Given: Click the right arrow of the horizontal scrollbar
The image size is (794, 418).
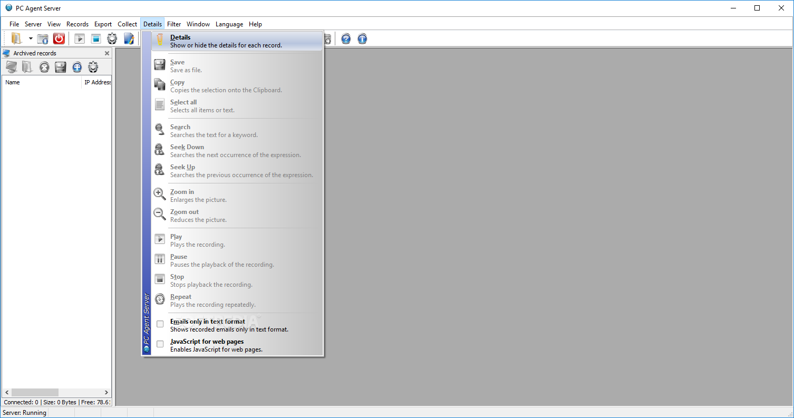Looking at the screenshot, I should 106,393.
